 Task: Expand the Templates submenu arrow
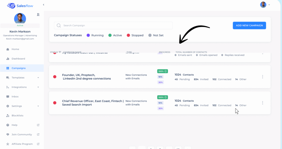(x=38, y=78)
